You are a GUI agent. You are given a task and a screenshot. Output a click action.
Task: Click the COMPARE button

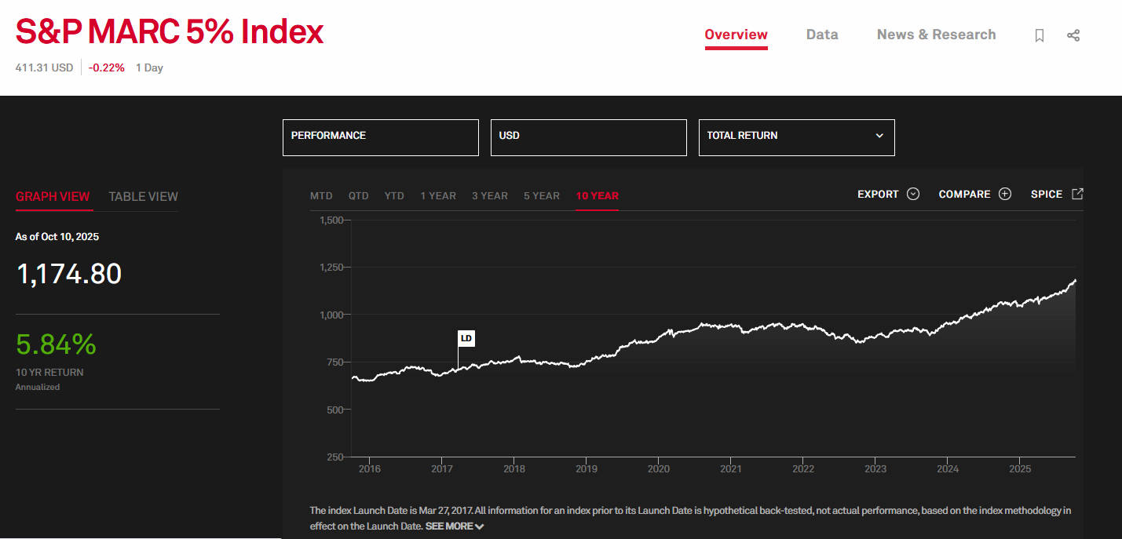pyautogui.click(x=965, y=193)
